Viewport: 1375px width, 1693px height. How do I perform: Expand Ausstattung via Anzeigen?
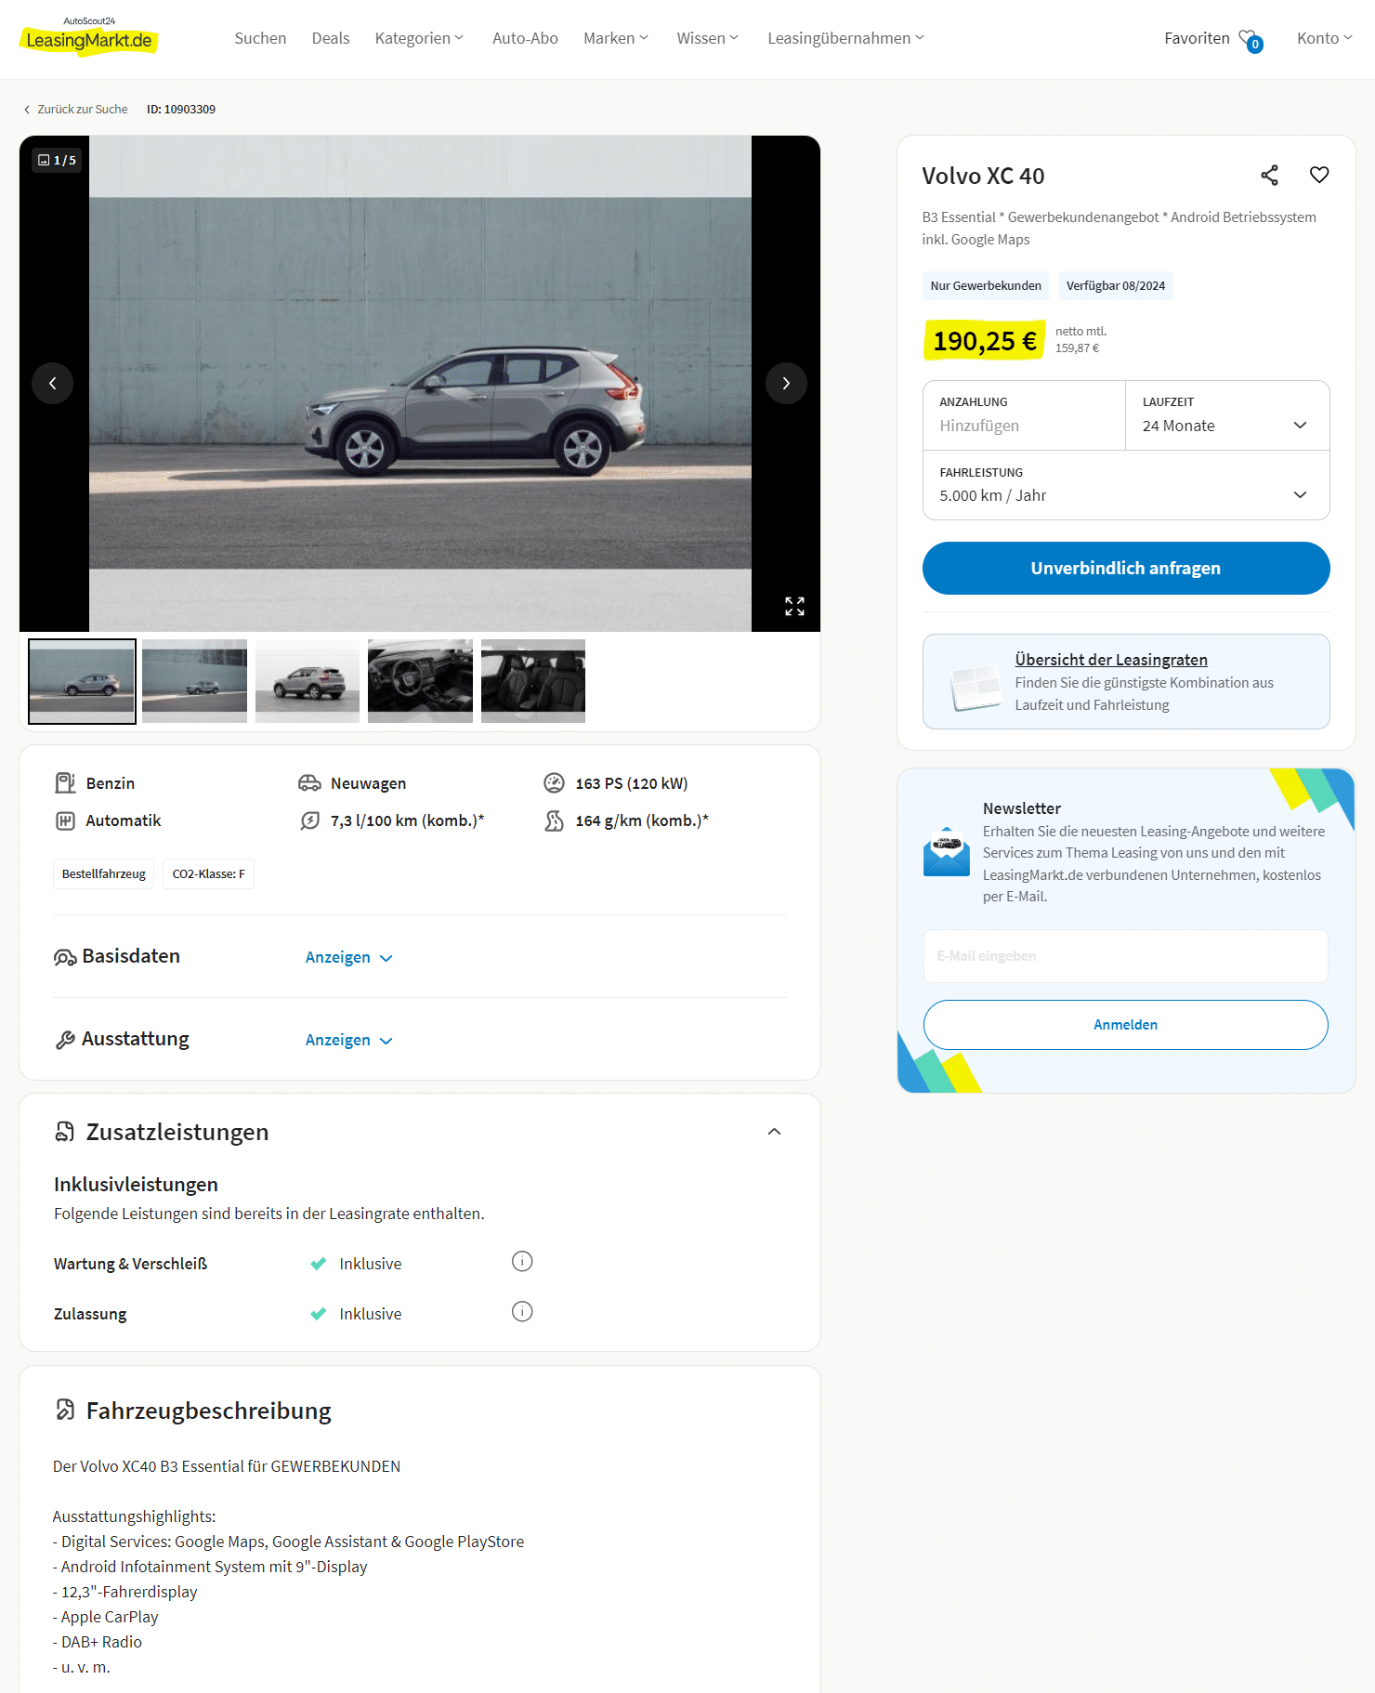point(349,1040)
